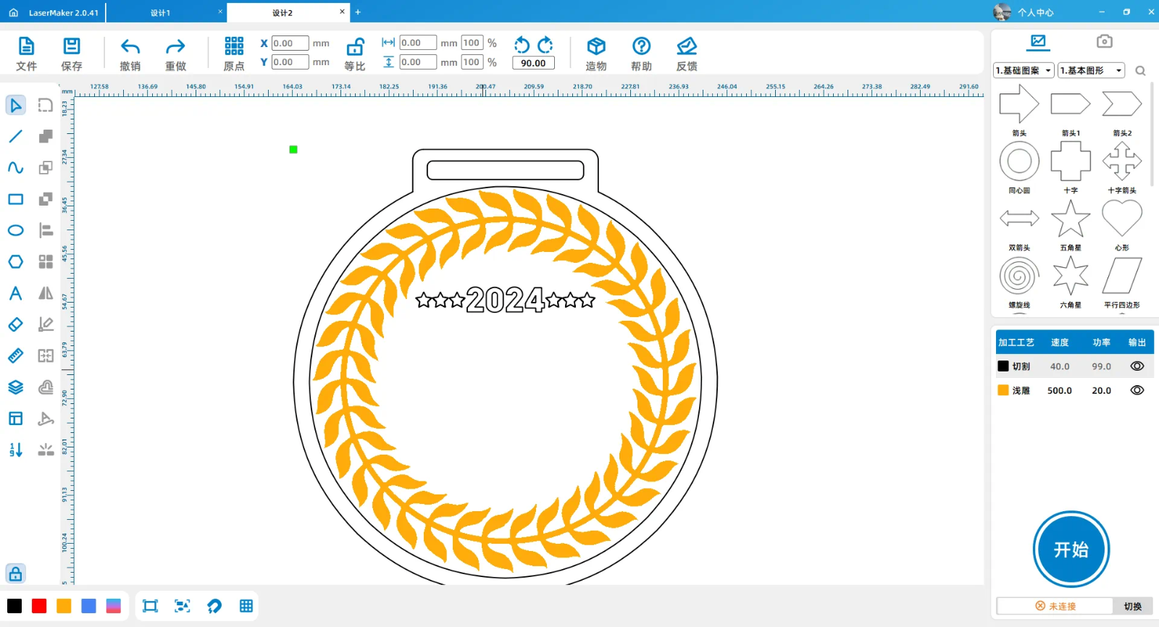Choose the Rectangle drawing tool
The image size is (1159, 627).
click(x=15, y=199)
